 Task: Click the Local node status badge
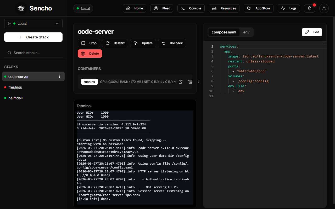[83, 8]
